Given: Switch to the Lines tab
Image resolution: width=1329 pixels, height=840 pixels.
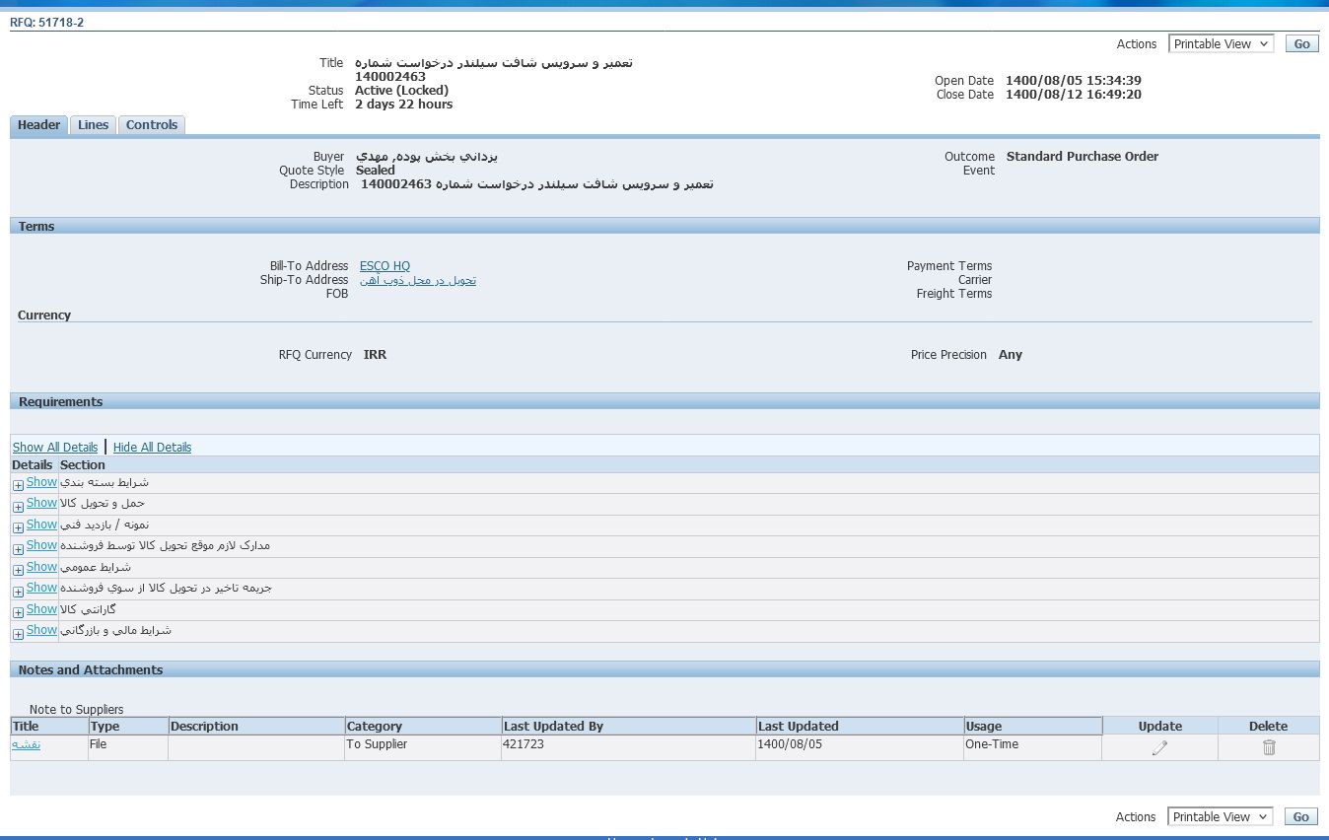Looking at the screenshot, I should tap(93, 125).
